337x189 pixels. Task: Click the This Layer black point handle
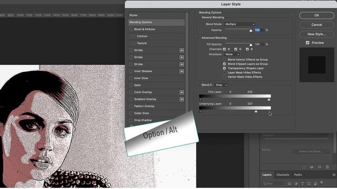201,100
